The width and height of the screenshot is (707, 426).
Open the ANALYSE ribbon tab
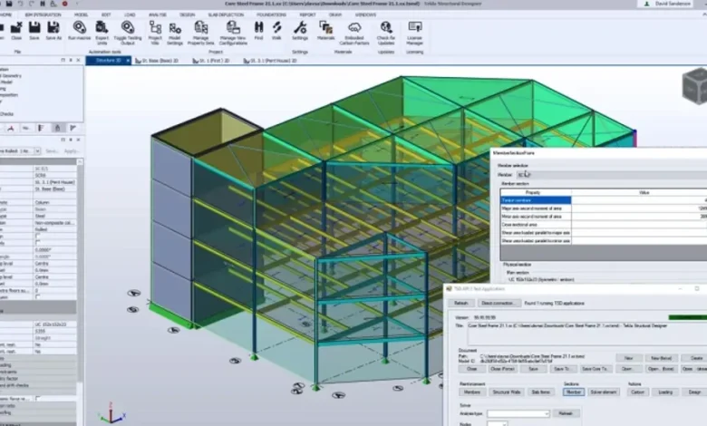click(158, 15)
